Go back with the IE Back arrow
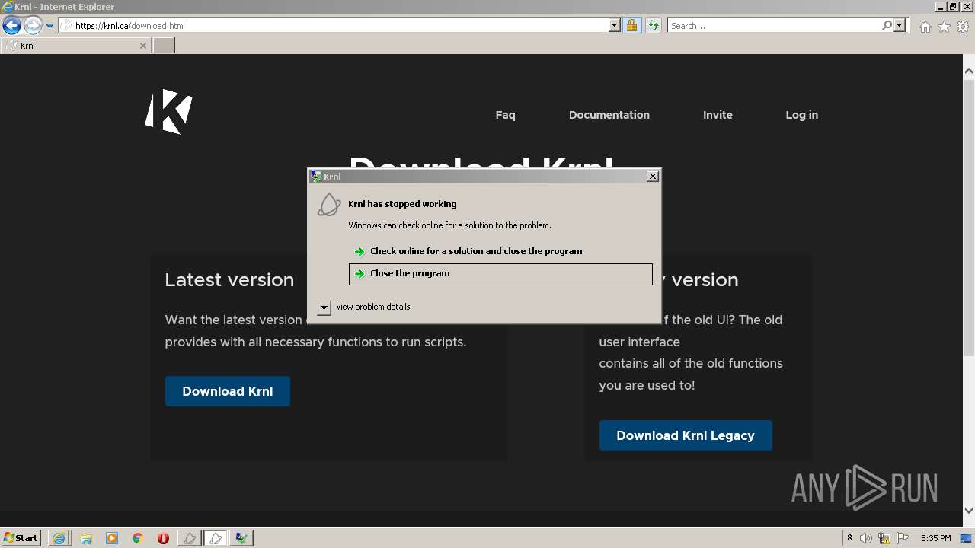This screenshot has width=975, height=548. point(11,25)
